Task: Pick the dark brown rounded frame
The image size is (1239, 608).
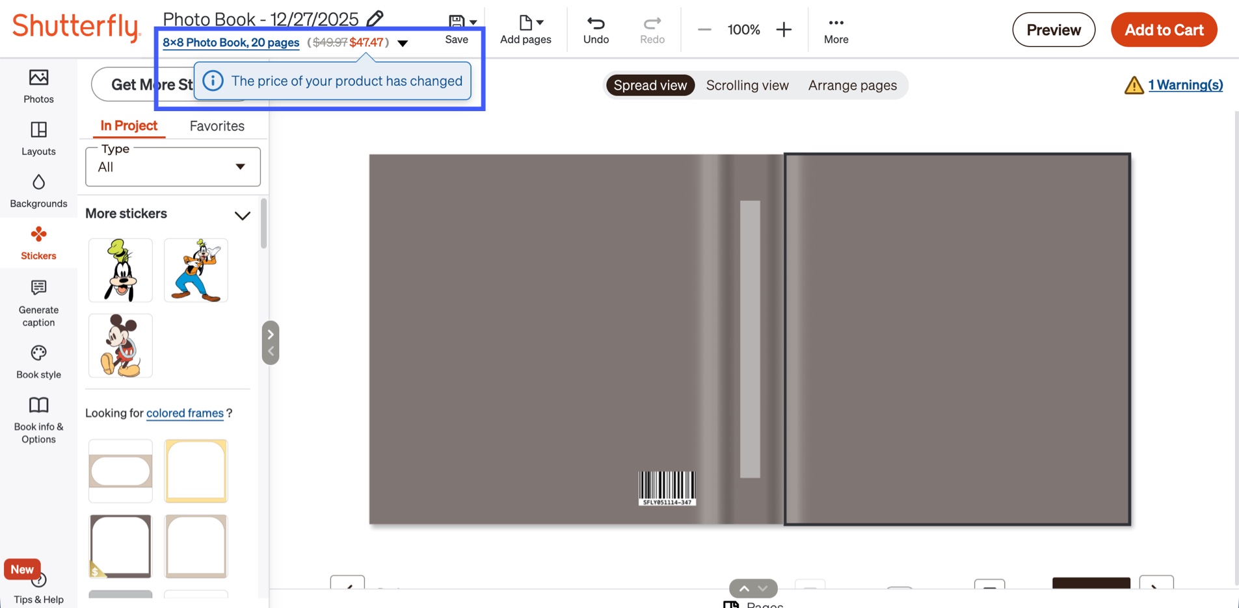Action: coord(121,546)
